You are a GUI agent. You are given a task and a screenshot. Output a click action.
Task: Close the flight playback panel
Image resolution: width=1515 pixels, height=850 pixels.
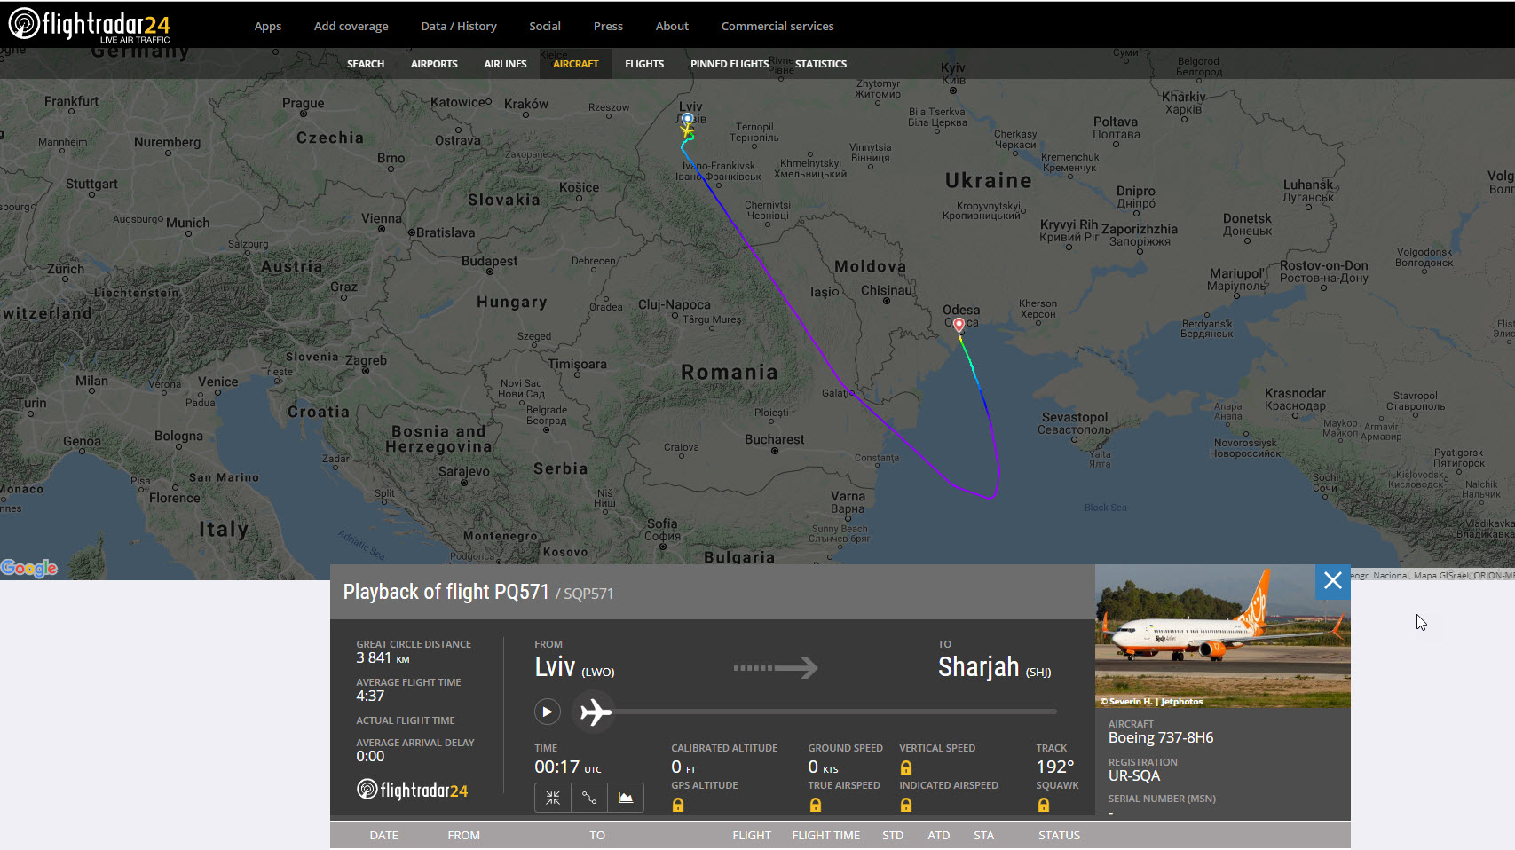pyautogui.click(x=1332, y=581)
